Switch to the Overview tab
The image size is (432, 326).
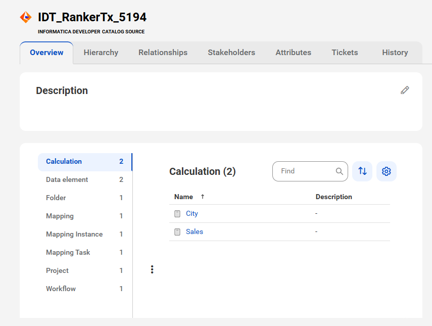[x=46, y=53]
